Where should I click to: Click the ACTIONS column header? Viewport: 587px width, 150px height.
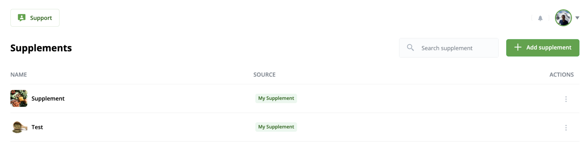(x=561, y=75)
